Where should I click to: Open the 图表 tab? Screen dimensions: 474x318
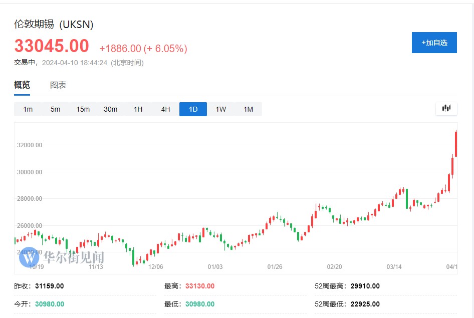58,85
